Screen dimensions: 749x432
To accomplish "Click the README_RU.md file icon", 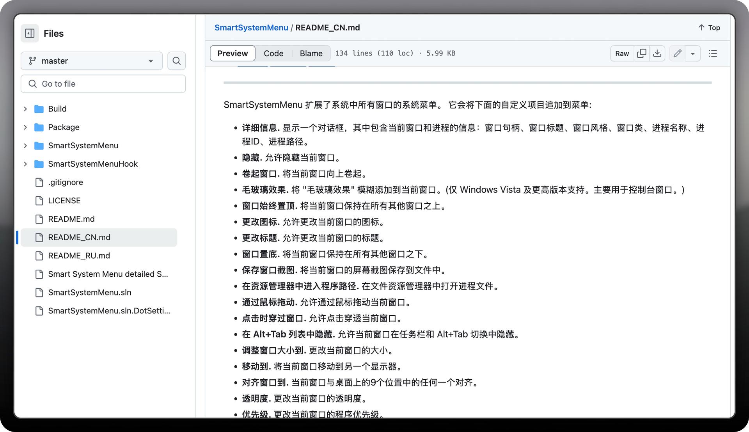I will coord(39,256).
